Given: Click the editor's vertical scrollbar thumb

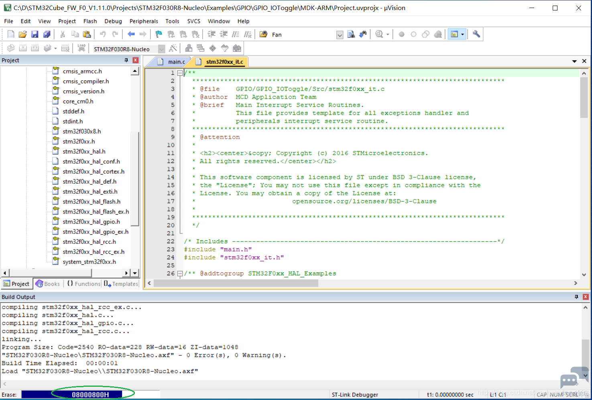Looking at the screenshot, I should pos(584,98).
